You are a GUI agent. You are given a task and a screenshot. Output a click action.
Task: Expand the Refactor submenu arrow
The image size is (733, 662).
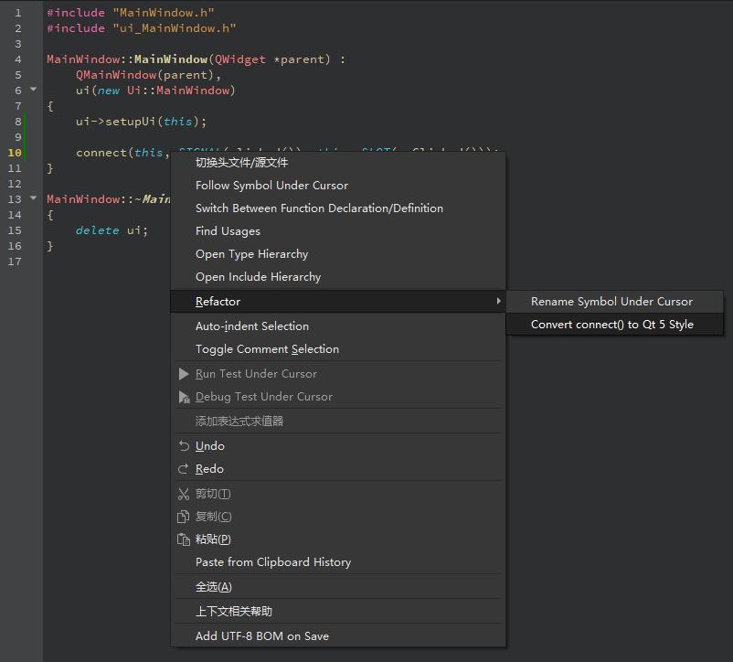498,301
